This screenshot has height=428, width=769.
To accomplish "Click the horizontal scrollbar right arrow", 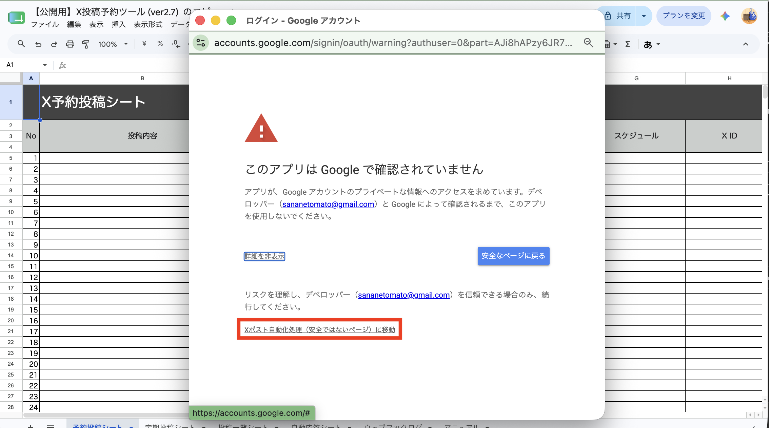I will (x=758, y=415).
